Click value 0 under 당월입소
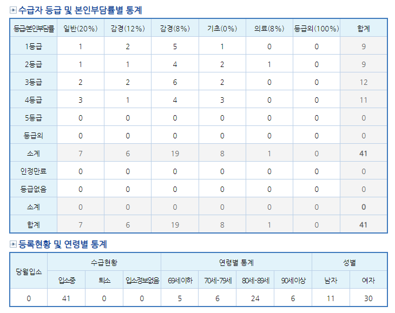 click(29, 298)
